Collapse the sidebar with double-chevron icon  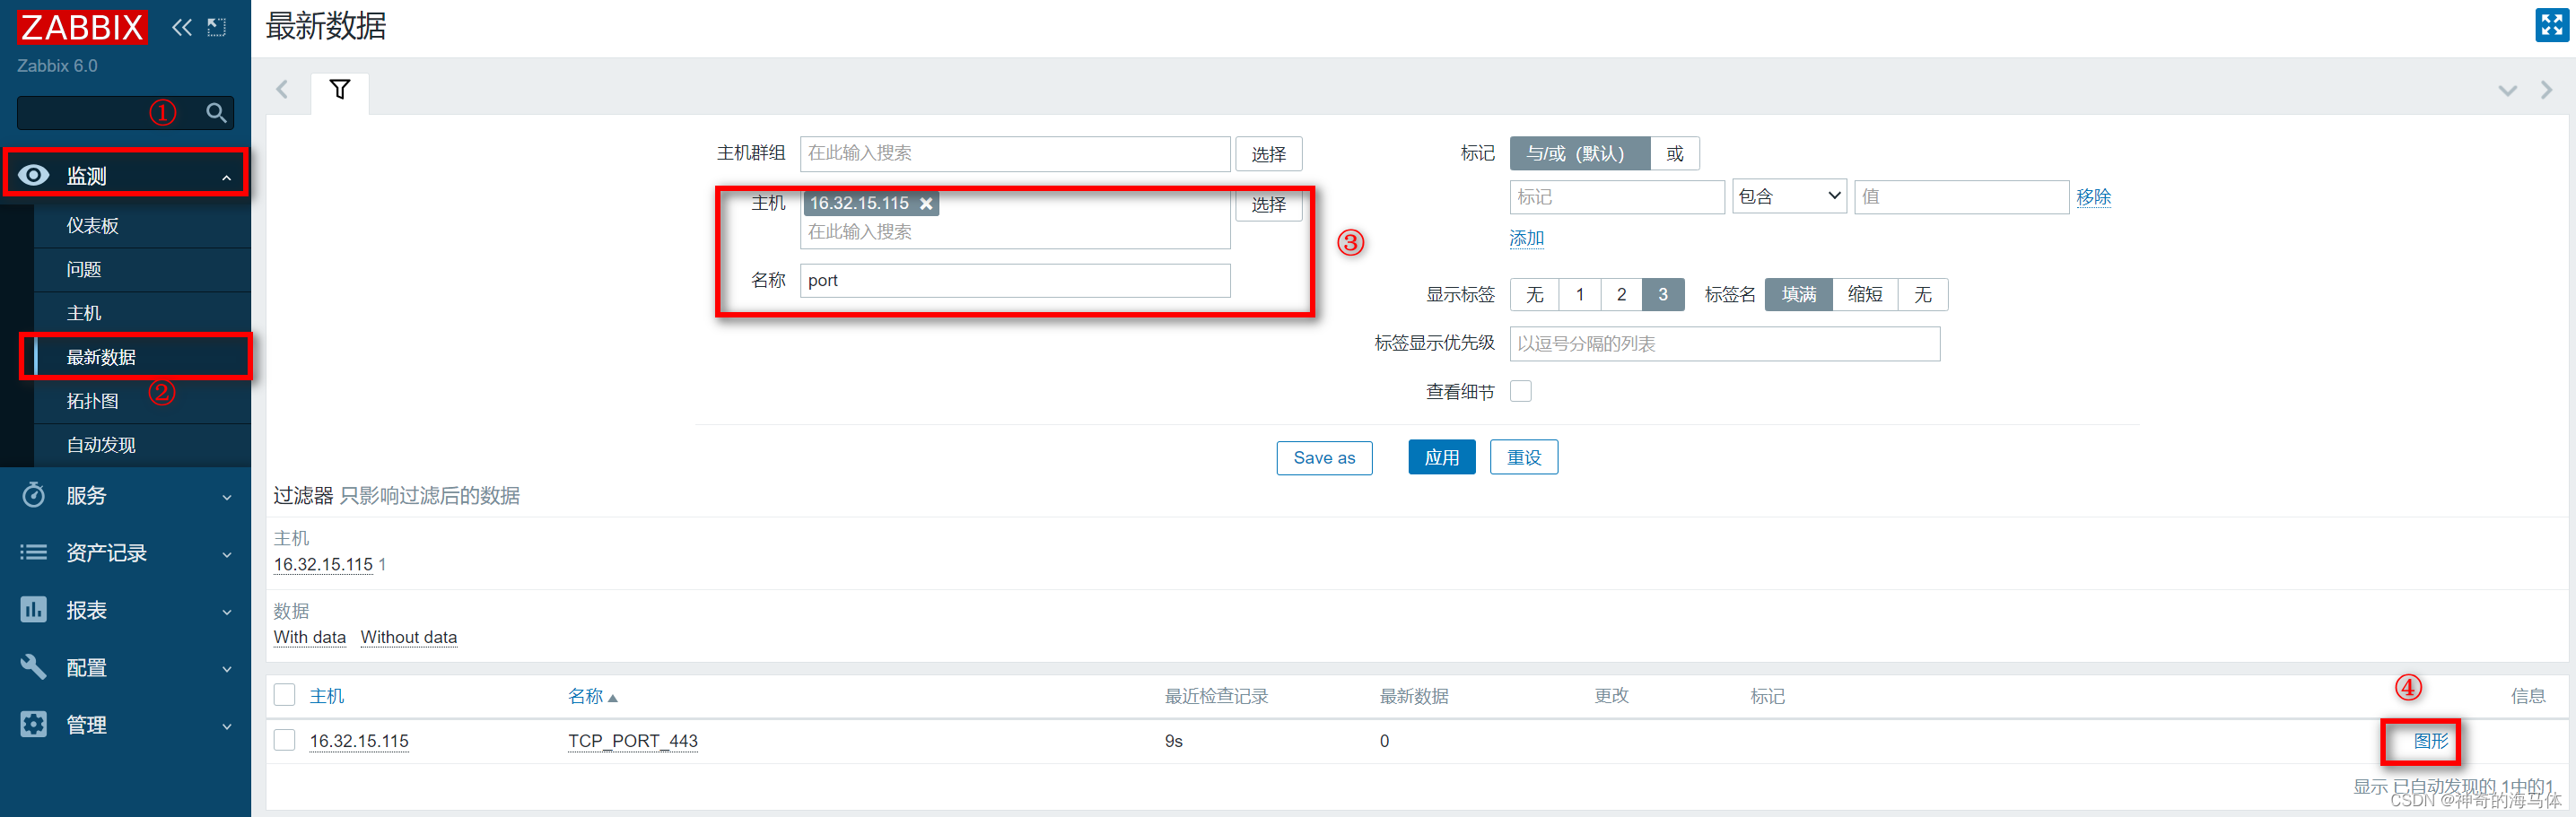(x=181, y=27)
